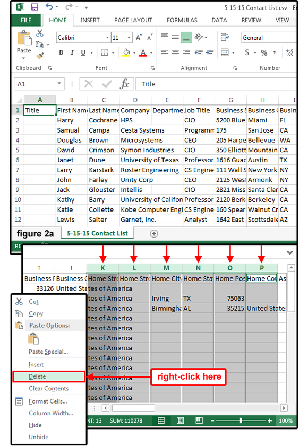Screen dimensions: 308x447
Task: Click the Save icon in quick access toolbar
Action: coord(35,7)
